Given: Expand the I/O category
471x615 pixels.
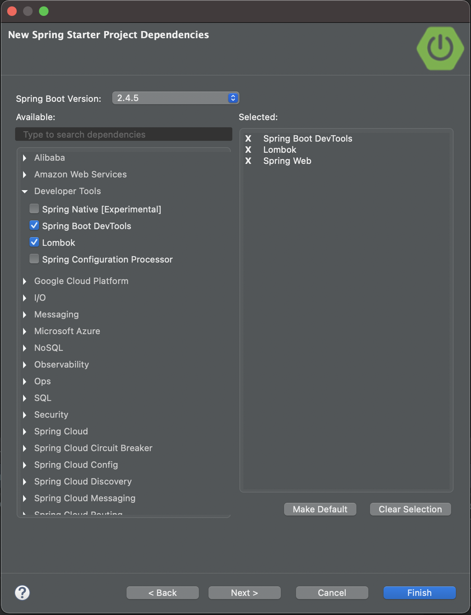Looking at the screenshot, I should pyautogui.click(x=25, y=298).
